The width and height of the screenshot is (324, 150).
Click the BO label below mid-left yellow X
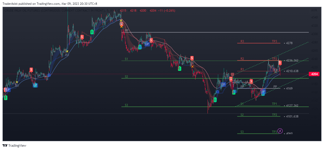[x=67, y=55]
